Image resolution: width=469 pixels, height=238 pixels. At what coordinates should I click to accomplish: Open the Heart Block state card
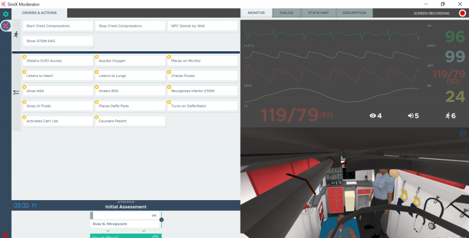[126, 236]
